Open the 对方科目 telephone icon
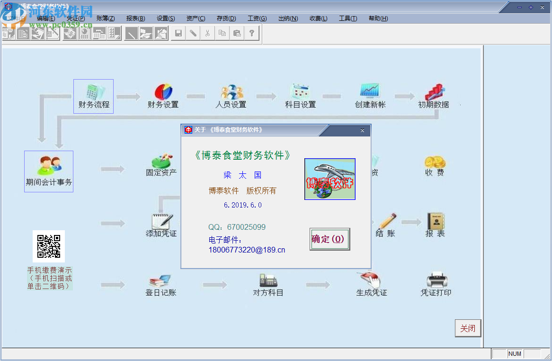 point(268,285)
